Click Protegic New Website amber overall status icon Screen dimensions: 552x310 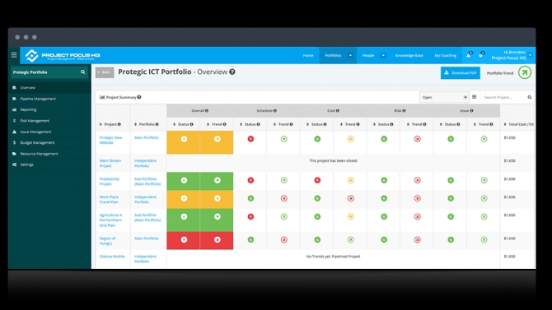coord(184,139)
